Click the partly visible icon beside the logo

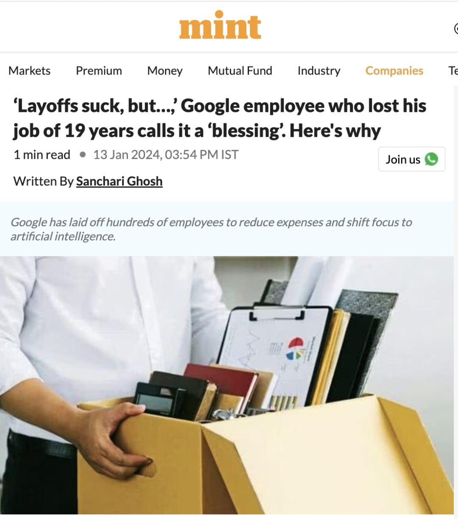coord(456,28)
